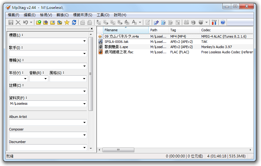Open the 檔案(F) menu

point(13,15)
